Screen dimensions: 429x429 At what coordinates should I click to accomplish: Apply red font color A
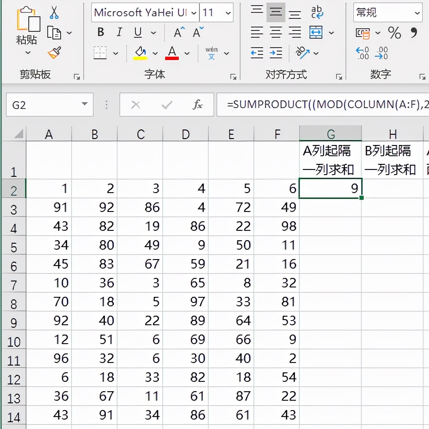click(172, 53)
